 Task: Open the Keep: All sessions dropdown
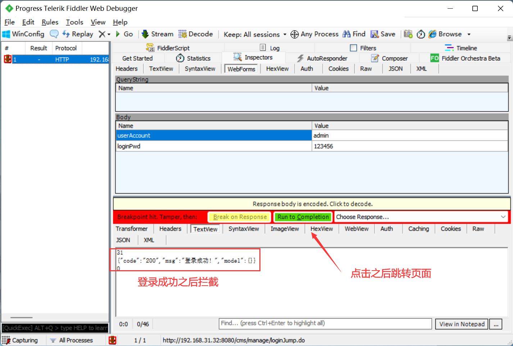[x=255, y=34]
